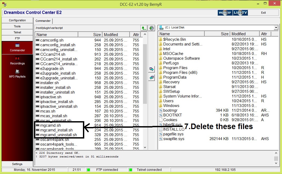This screenshot has width=282, height=174.
Task: Sort remote files by Name header
Action: point(56,34)
